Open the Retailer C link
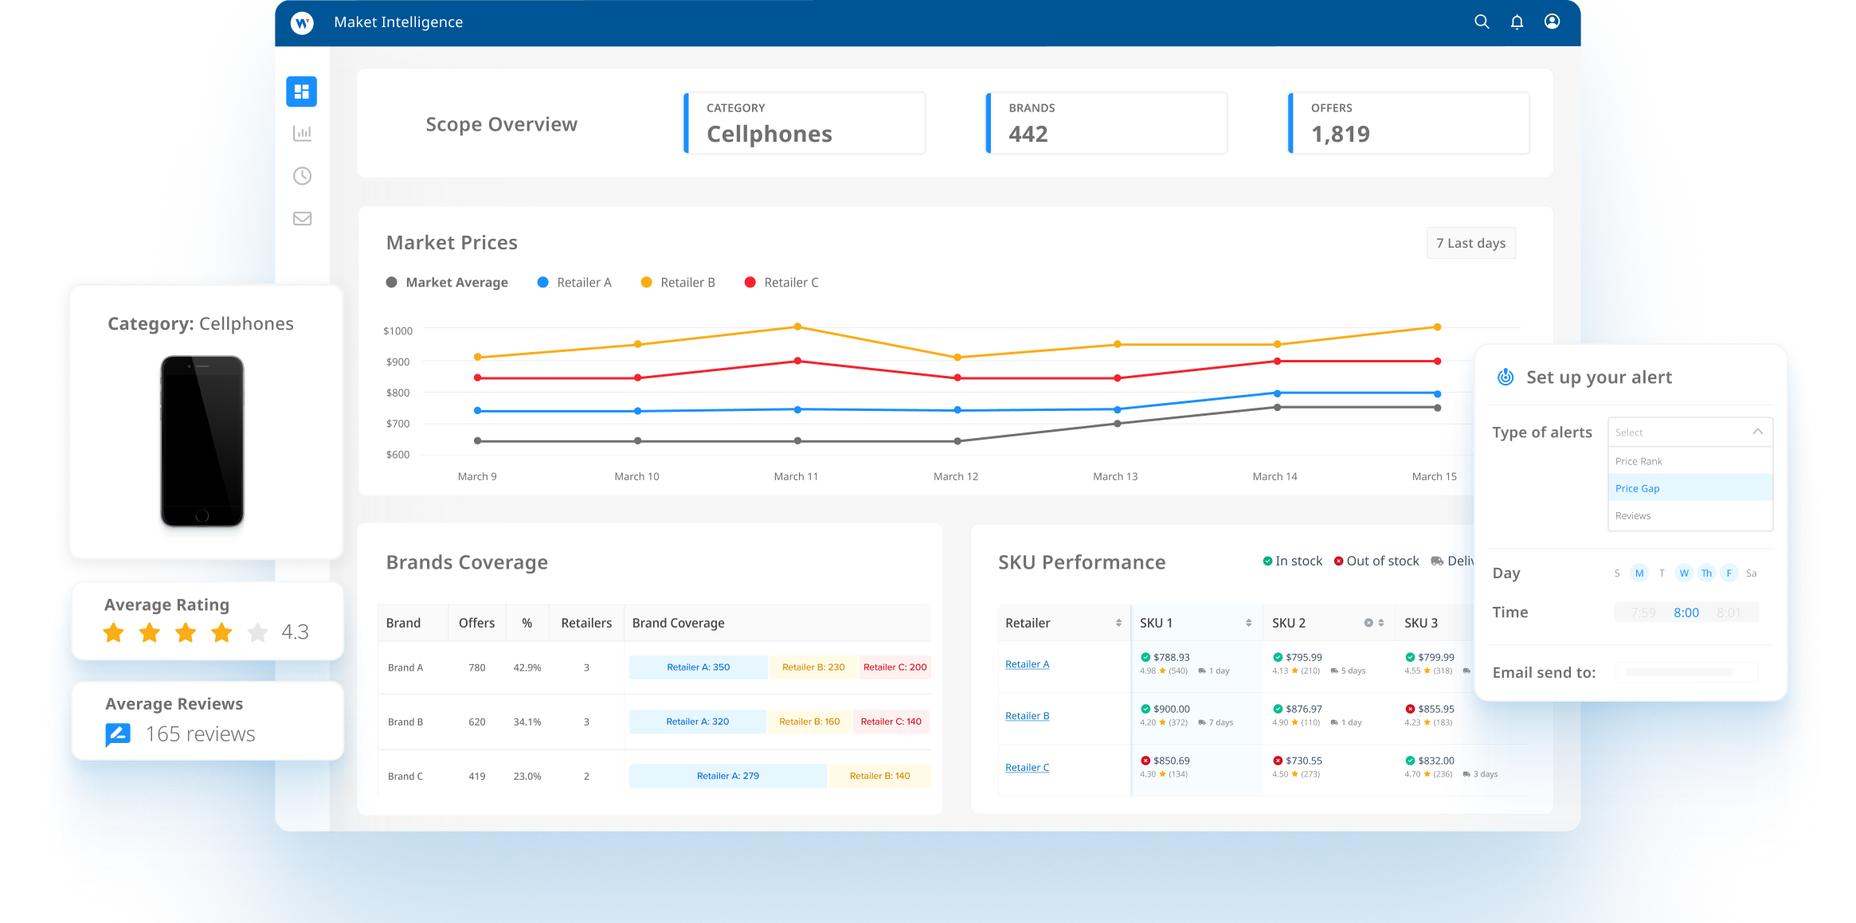Viewport: 1856px width, 923px height. [x=1027, y=768]
